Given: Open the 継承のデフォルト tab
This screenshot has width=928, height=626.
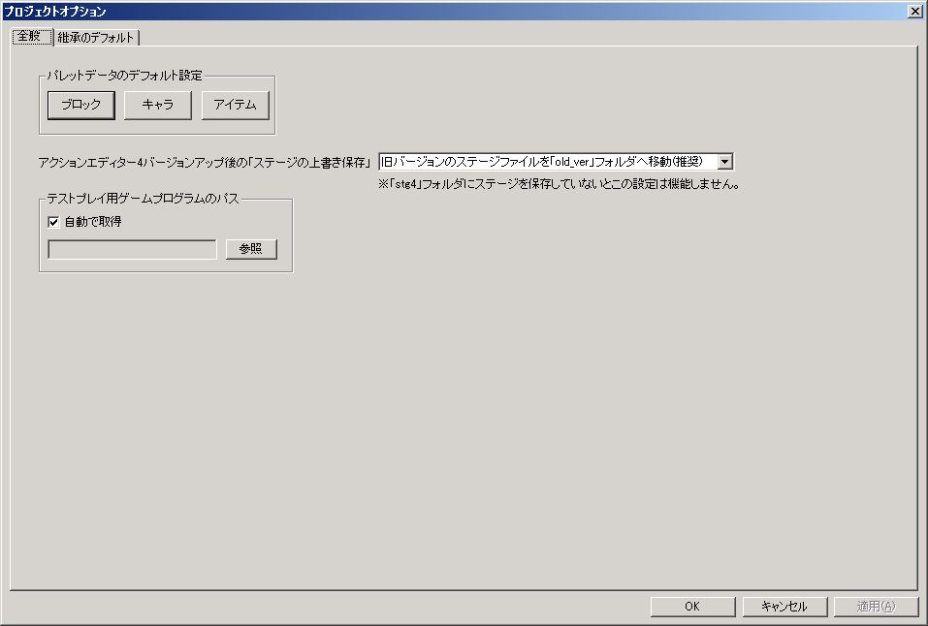Looking at the screenshot, I should click(x=97, y=38).
